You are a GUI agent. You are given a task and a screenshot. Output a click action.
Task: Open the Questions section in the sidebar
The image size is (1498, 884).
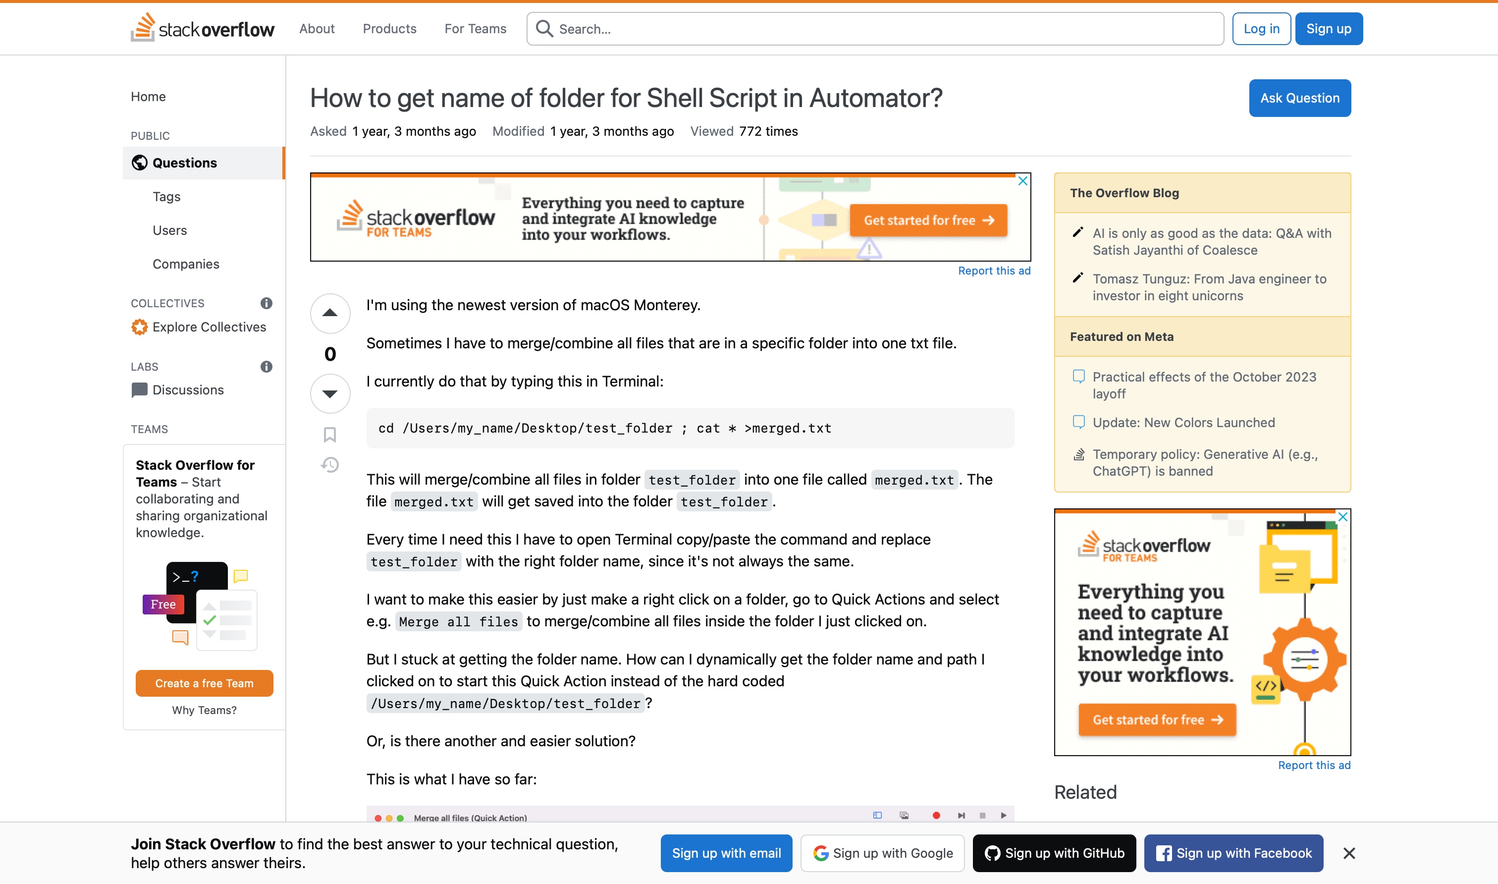pos(185,163)
